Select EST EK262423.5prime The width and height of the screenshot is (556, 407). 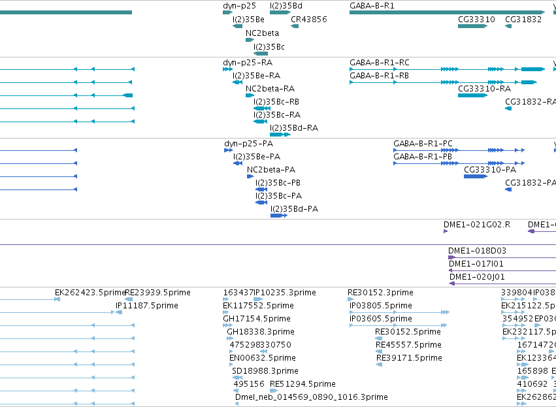[90, 293]
